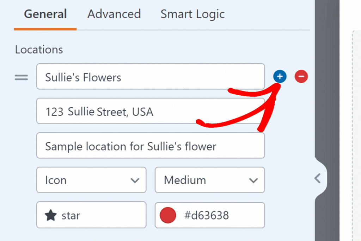Click the location name field Sullie's Flowers

coord(151,77)
